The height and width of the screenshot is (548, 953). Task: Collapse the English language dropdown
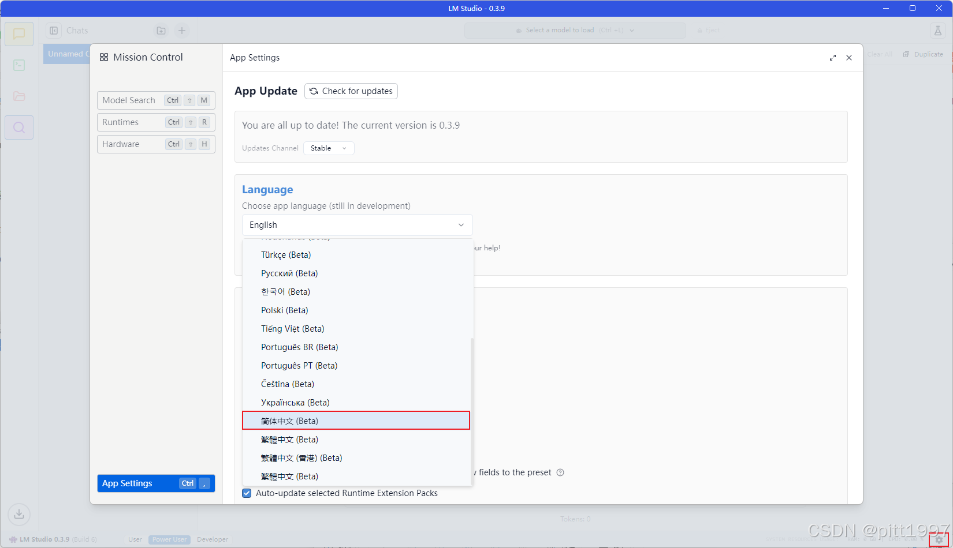coord(357,225)
